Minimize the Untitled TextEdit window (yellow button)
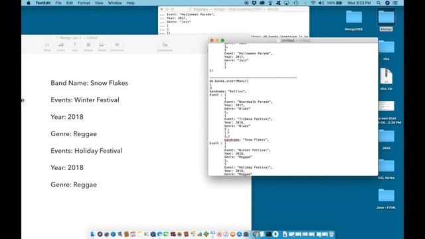Image resolution: width=425 pixels, height=239 pixels. pyautogui.click(x=217, y=40)
